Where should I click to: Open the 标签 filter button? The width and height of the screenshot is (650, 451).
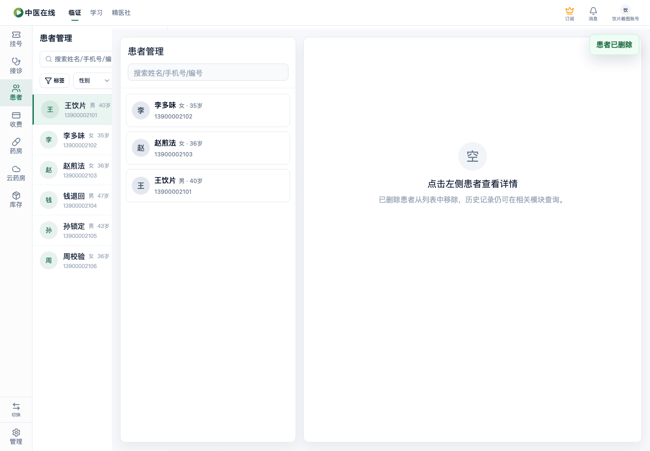55,81
